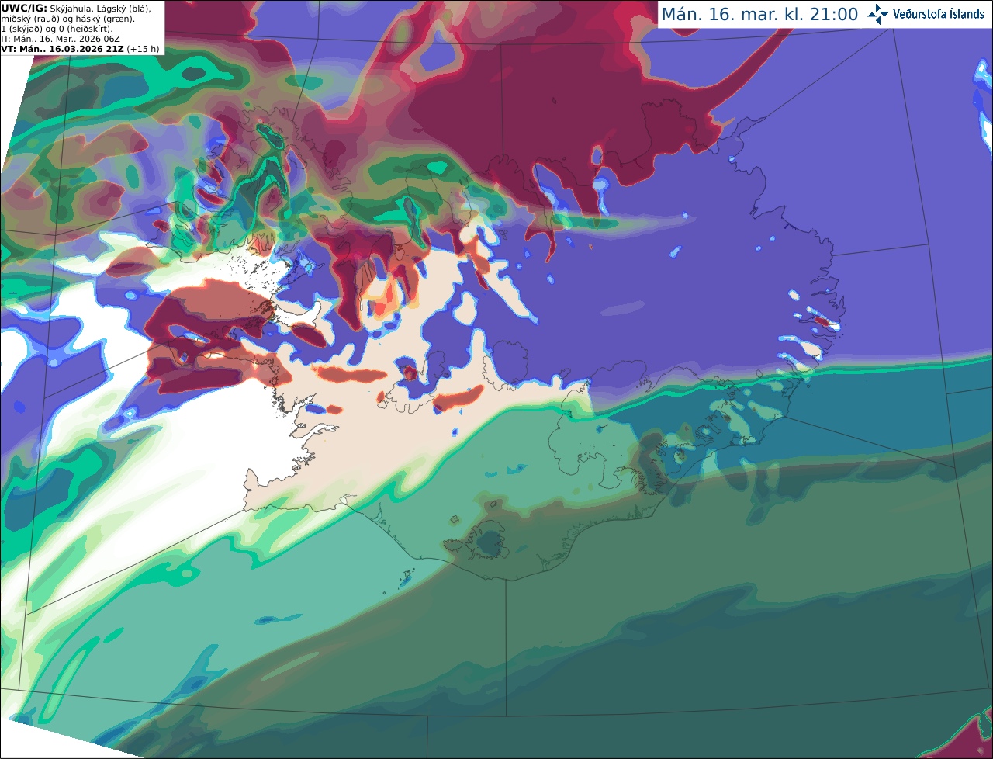Click the 'Mán. 16. mar. kl. 21:00' timestamp
993x759 pixels.
[759, 15]
